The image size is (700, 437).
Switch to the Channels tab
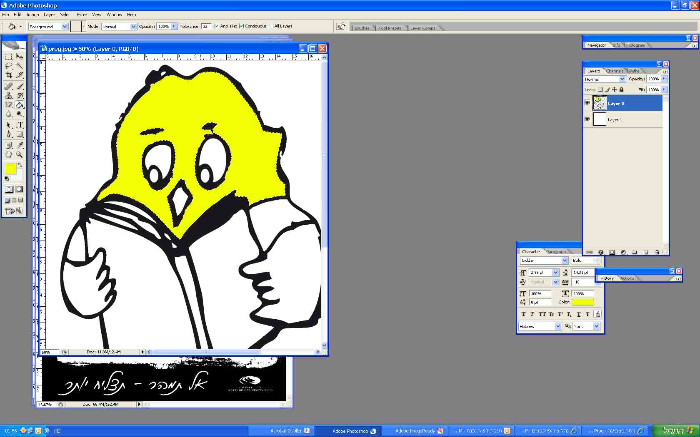[x=615, y=71]
